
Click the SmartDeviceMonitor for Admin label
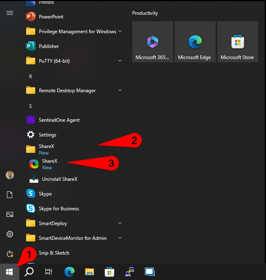(x=72, y=238)
